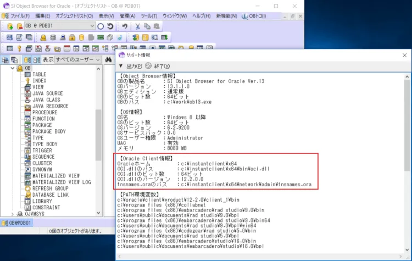Click the user management yellow person icon
412x261 pixels.
point(43,37)
